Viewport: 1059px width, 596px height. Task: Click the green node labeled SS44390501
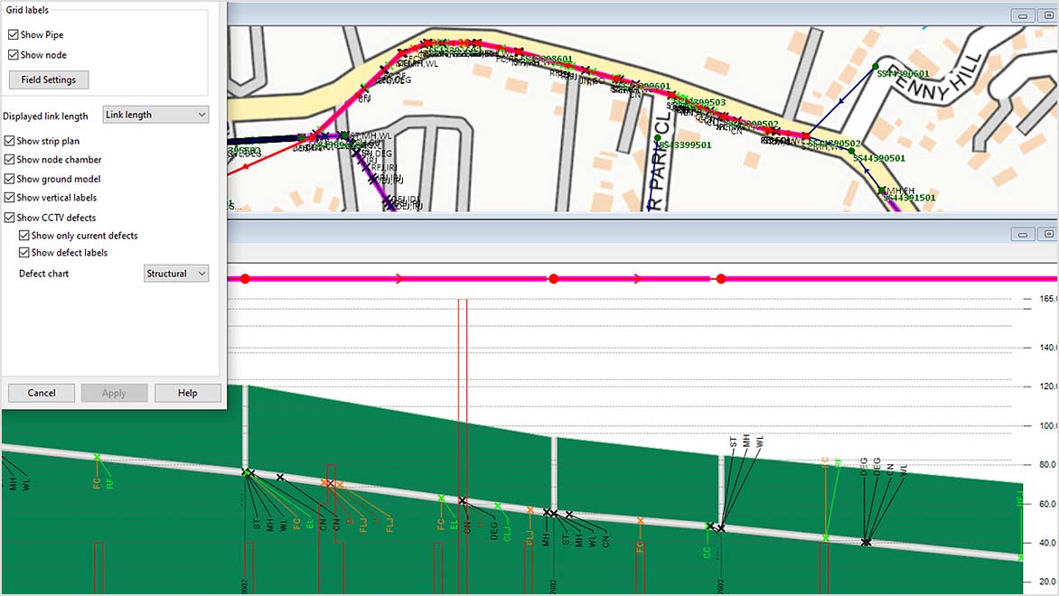851,151
